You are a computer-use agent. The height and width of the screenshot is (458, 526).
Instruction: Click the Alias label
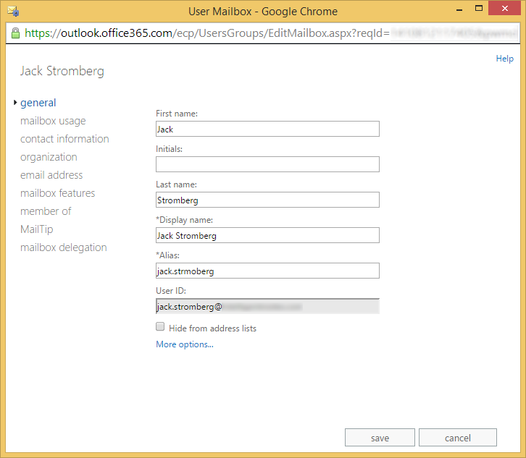[167, 255]
